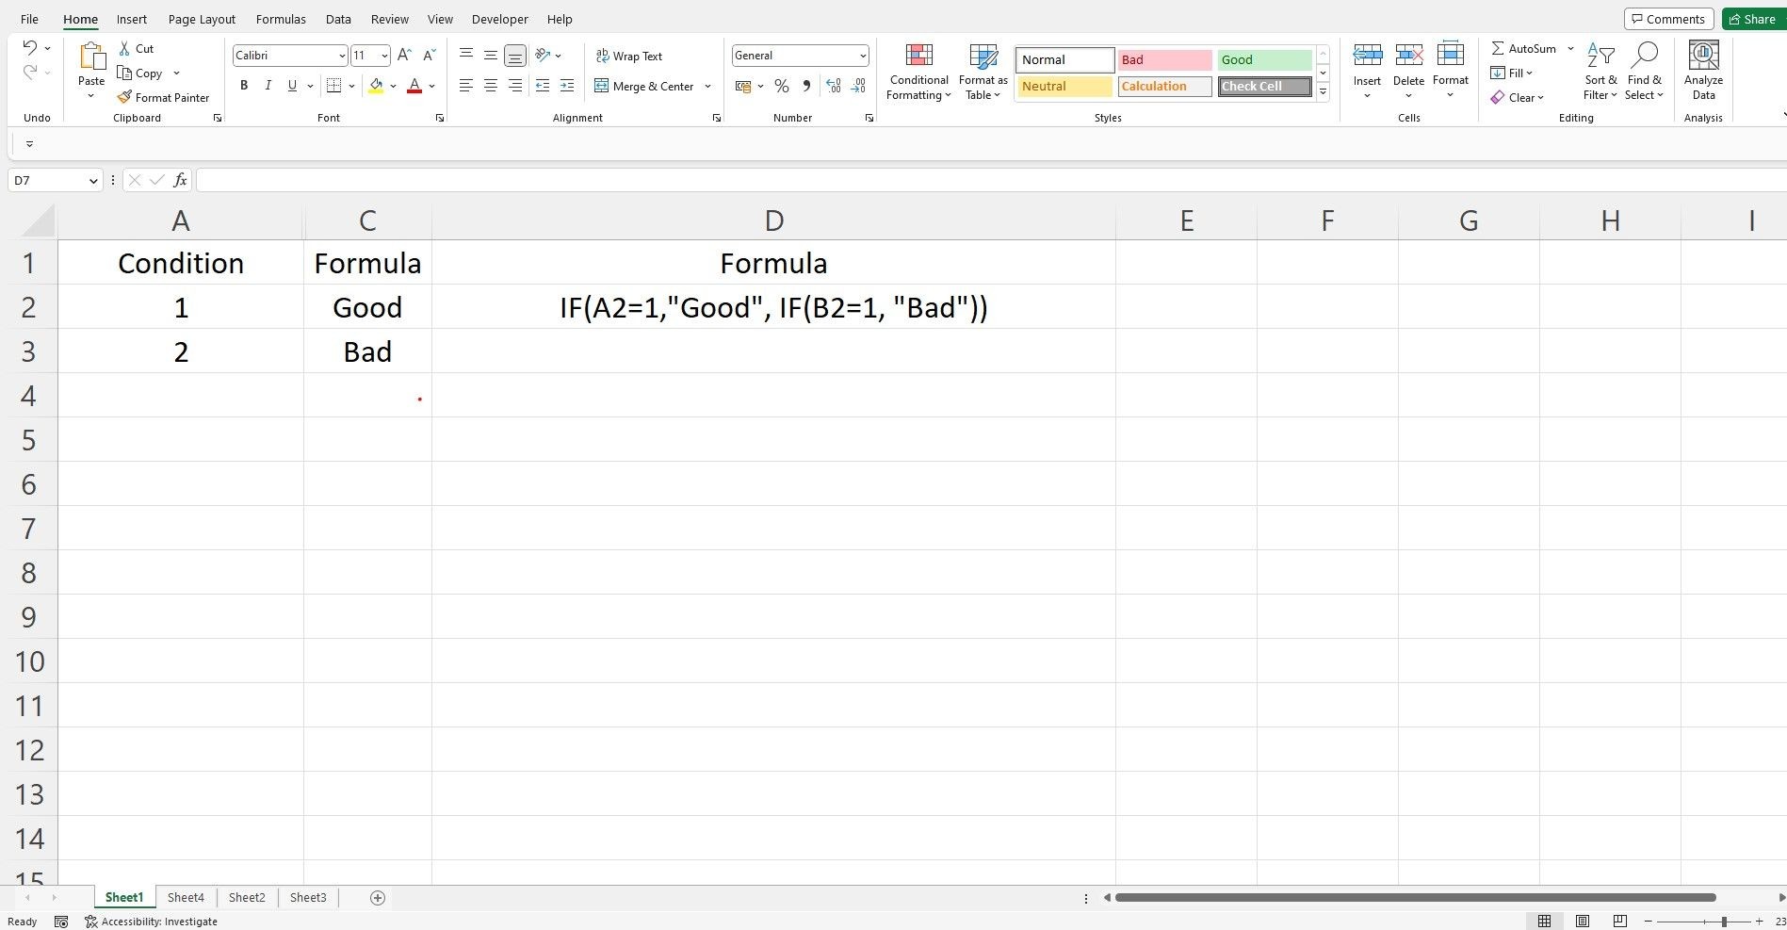
Task: Open the font size dropdown
Action: [x=384, y=56]
